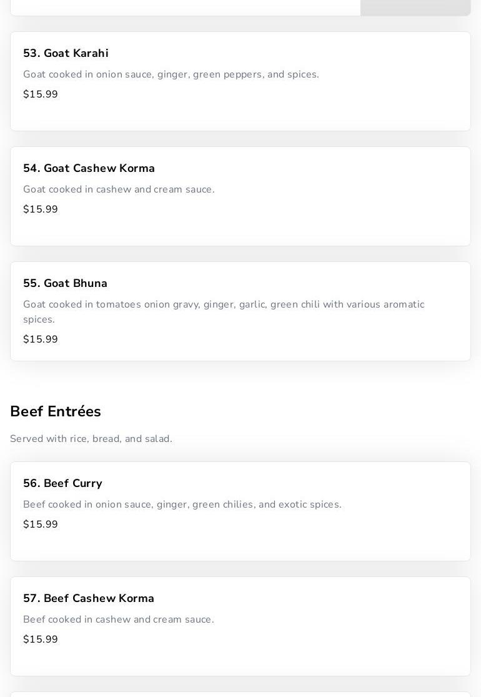Click the $15.99 price under Goat Karahi
Viewport: 481px width, 697px height.
pos(41,94)
